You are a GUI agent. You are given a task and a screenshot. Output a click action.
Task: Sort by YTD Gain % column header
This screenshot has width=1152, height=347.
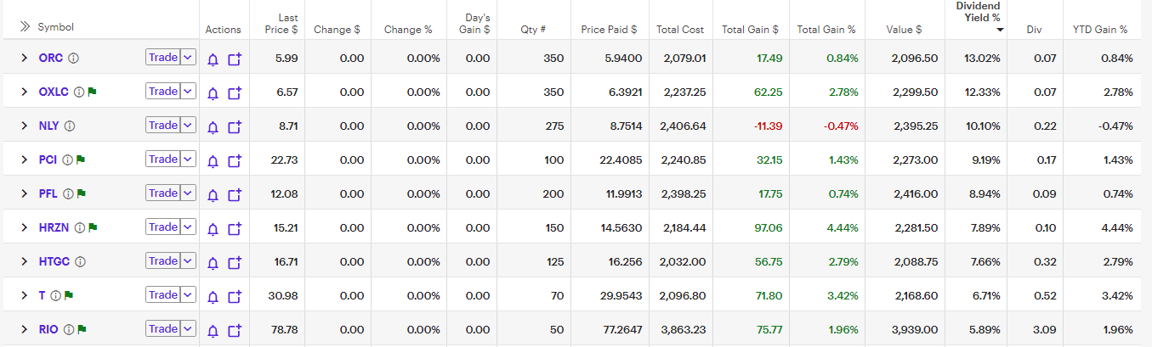[x=1100, y=30]
